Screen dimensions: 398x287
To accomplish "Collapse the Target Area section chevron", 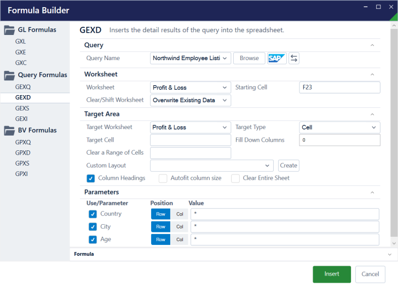I will 372,114.
